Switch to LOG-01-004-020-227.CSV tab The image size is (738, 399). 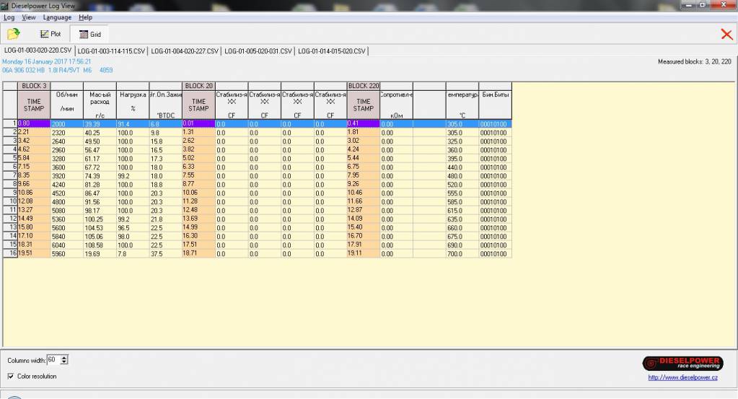coord(185,51)
